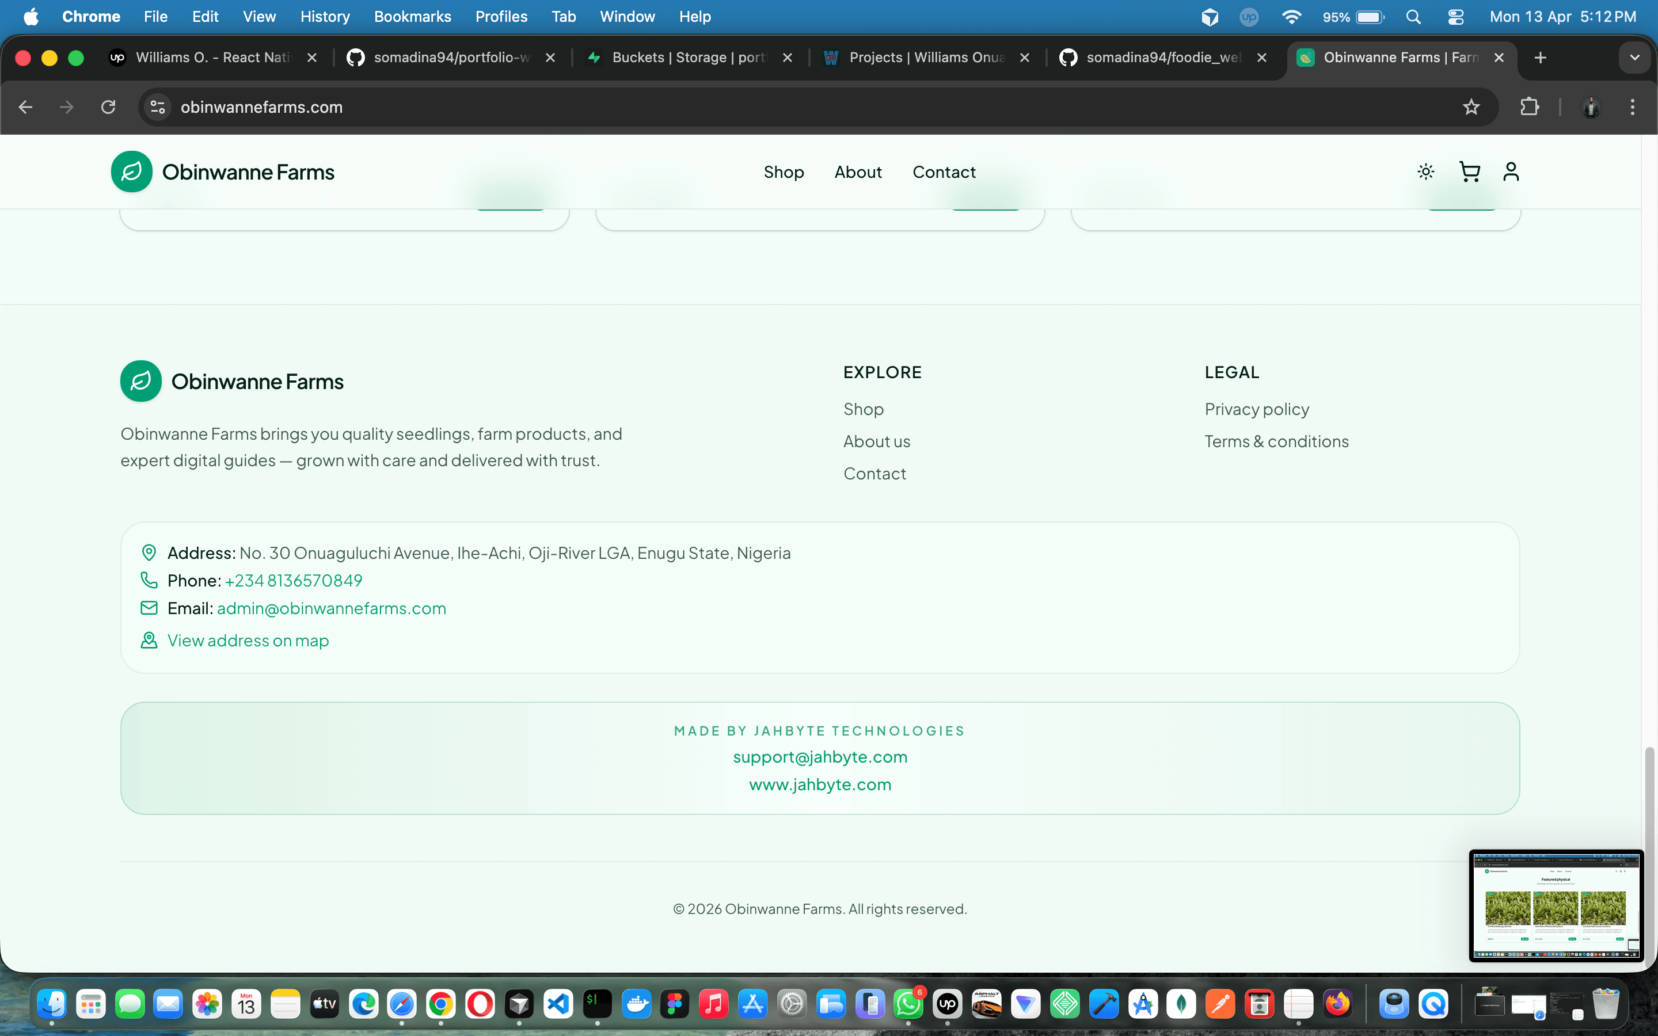Toggle the site's light/dark theme sun icon

point(1426,172)
